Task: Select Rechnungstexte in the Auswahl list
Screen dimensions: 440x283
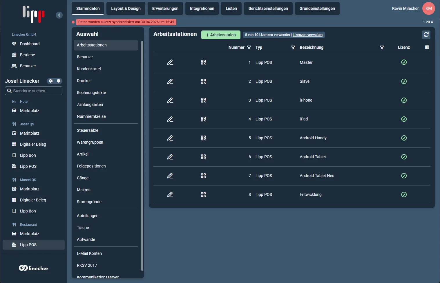Action: [106, 93]
